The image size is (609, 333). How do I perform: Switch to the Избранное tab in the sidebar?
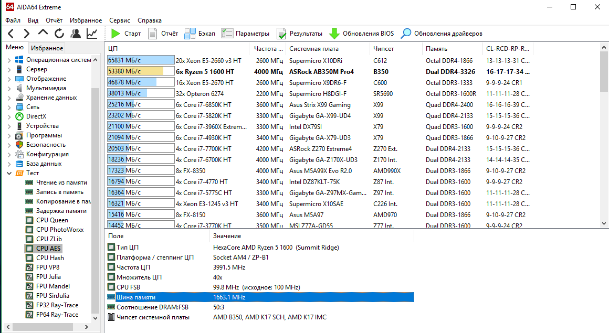pyautogui.click(x=47, y=48)
